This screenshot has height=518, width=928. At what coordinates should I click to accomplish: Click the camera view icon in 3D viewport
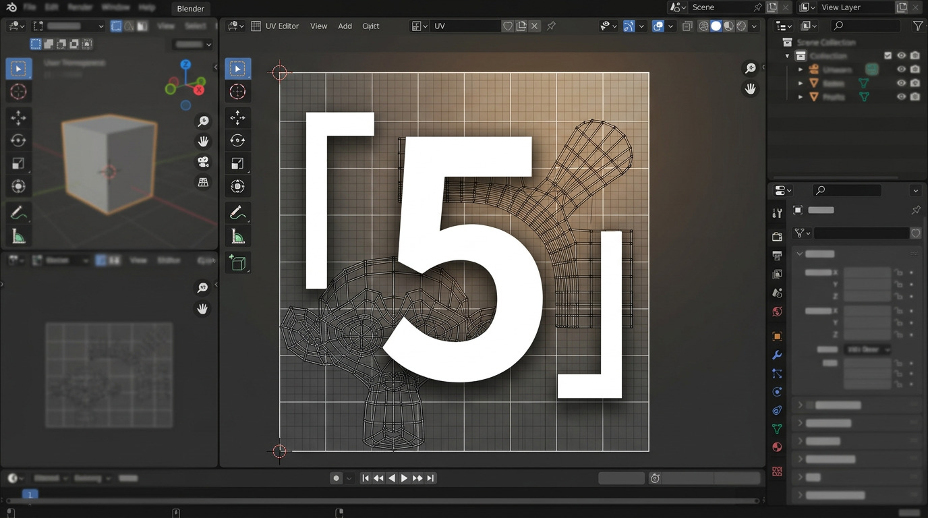[203, 162]
